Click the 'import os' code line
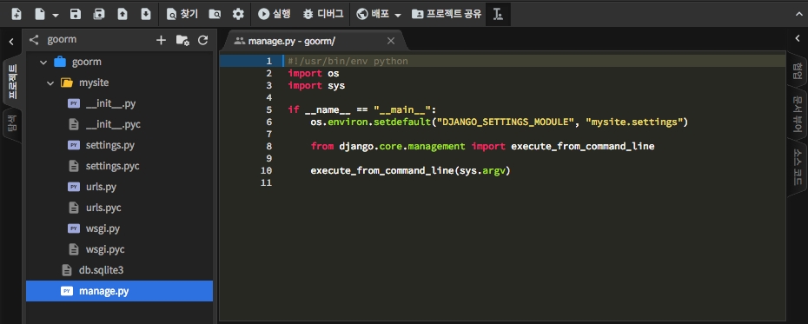Screen dimensions: 808x324 click(314, 74)
